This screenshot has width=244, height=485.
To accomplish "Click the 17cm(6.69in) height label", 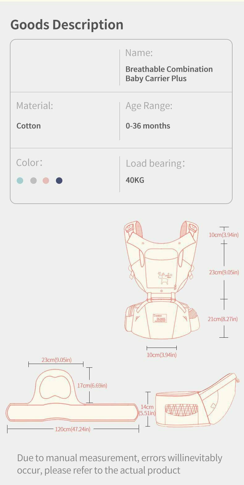I will click(x=92, y=385).
